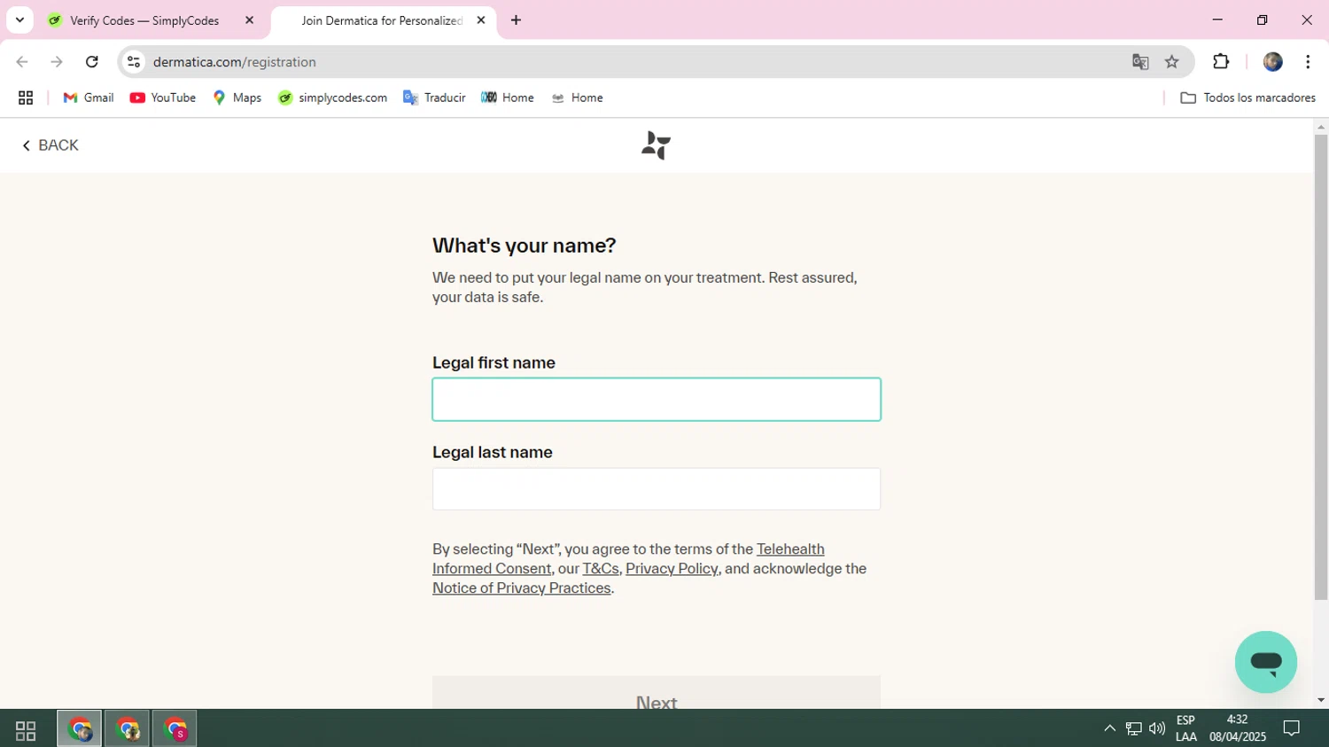Close the Join Dermatica tab

[481, 20]
